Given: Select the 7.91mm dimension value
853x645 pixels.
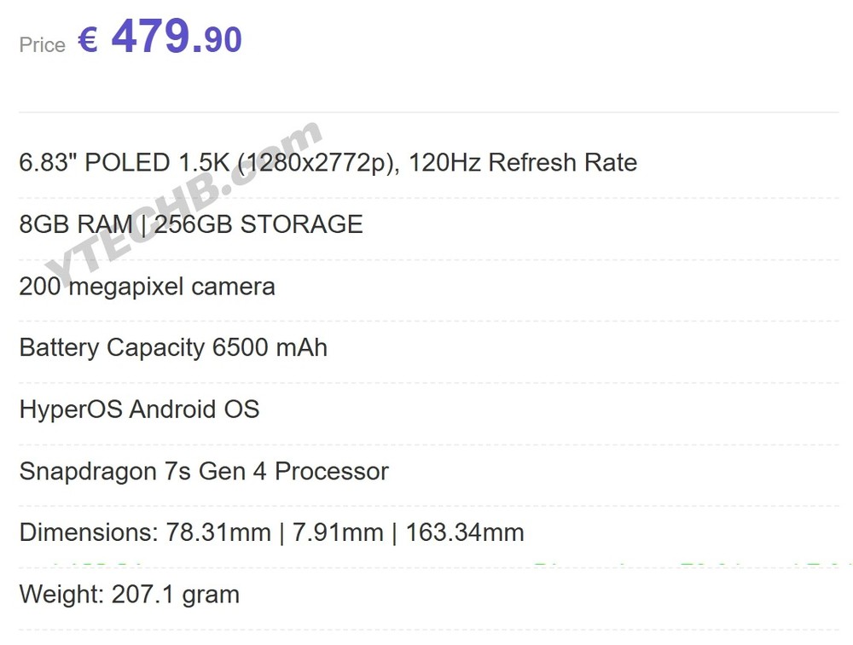Looking at the screenshot, I should [338, 533].
